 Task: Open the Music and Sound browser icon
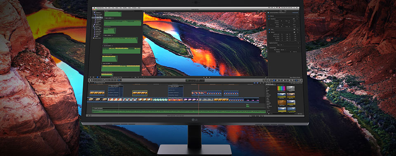(x=280, y=80)
